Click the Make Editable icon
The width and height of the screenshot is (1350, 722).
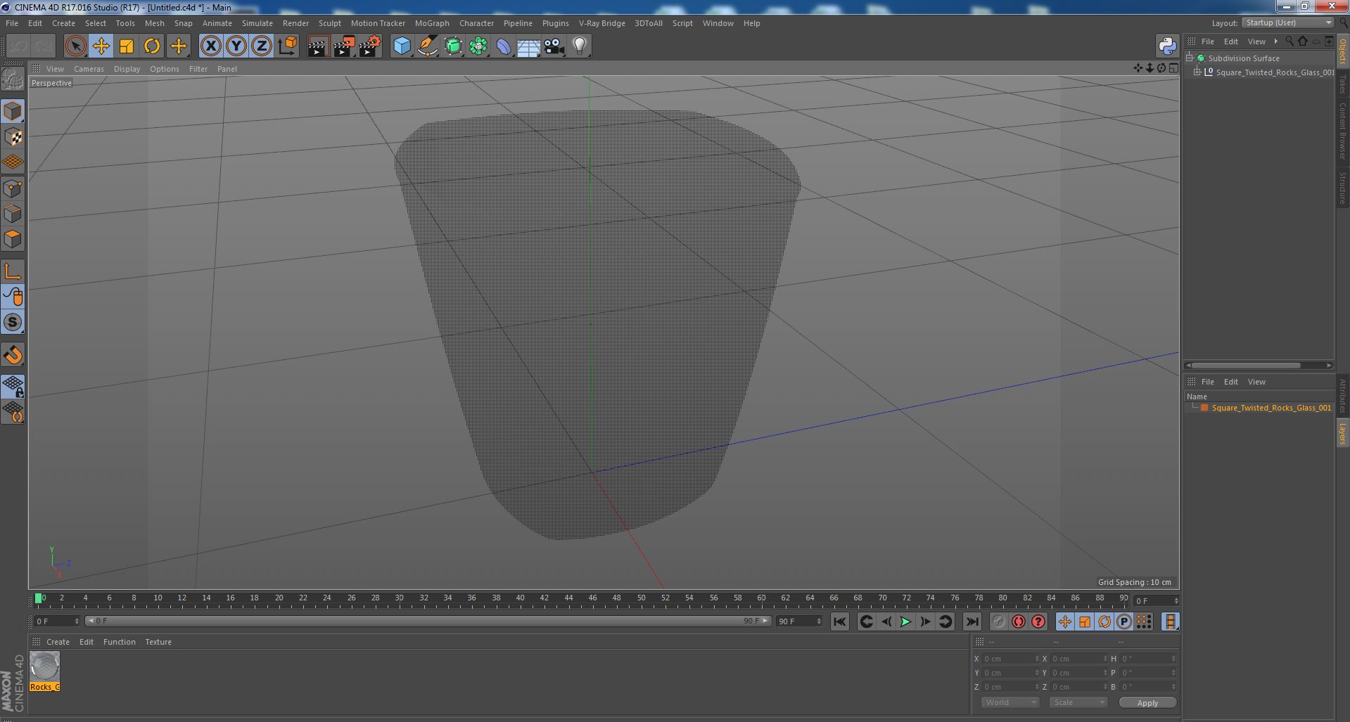[x=13, y=79]
